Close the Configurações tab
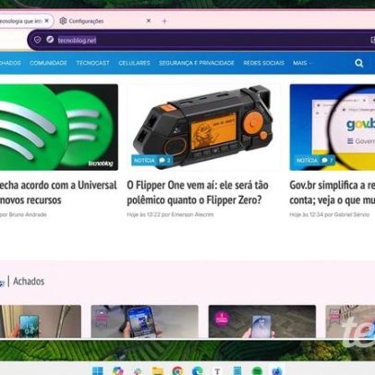 click(149, 21)
